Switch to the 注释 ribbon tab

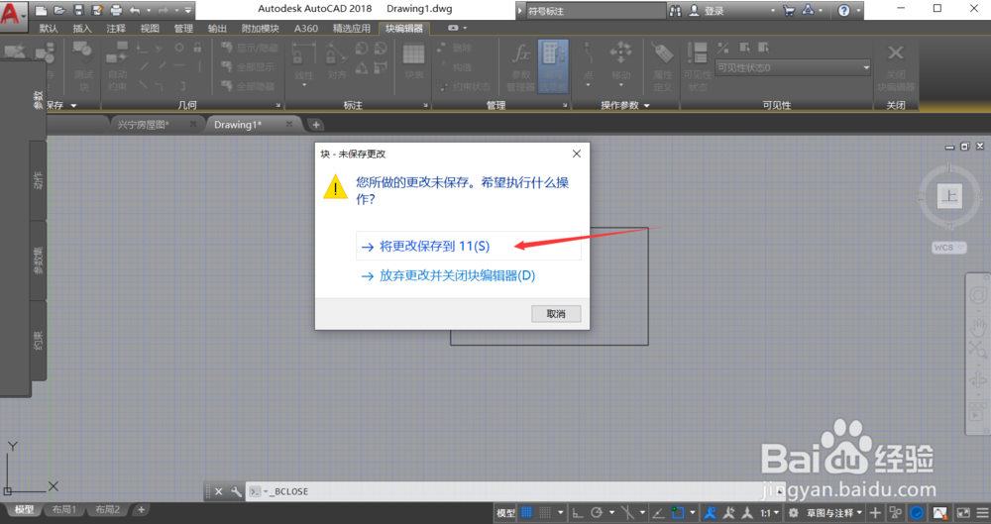tap(116, 29)
